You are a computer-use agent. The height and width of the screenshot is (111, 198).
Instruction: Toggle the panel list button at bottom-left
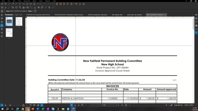pos(2,105)
